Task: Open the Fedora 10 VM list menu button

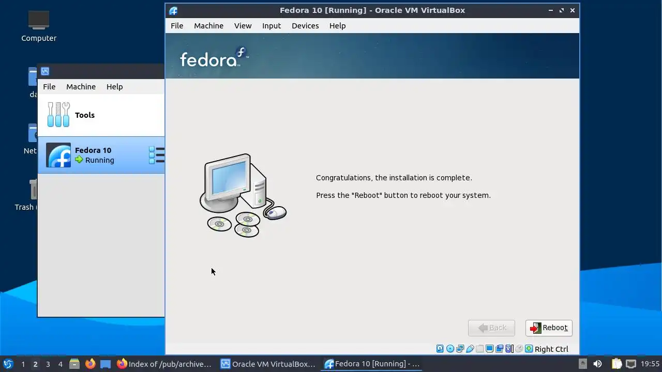Action: pos(157,155)
